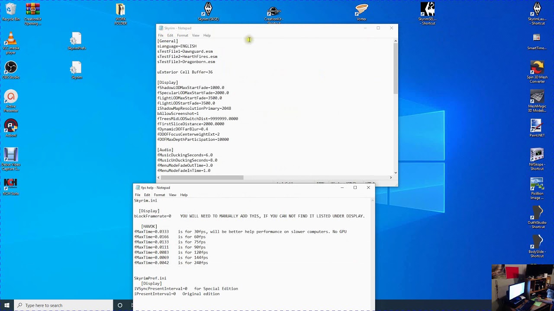Open View menu in fps help Notepad
This screenshot has width=554, height=311.
(x=173, y=195)
